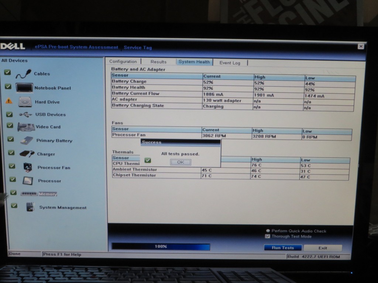Click the Exit button

323,248
